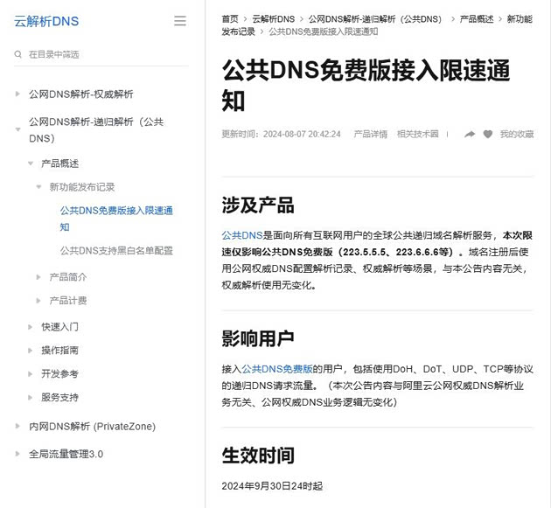551x508 pixels.
Task: Open the 相关技术圈 tab link
Action: coord(417,135)
